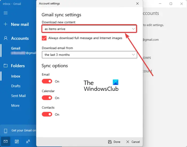Expand More folders

[x=15, y=106]
